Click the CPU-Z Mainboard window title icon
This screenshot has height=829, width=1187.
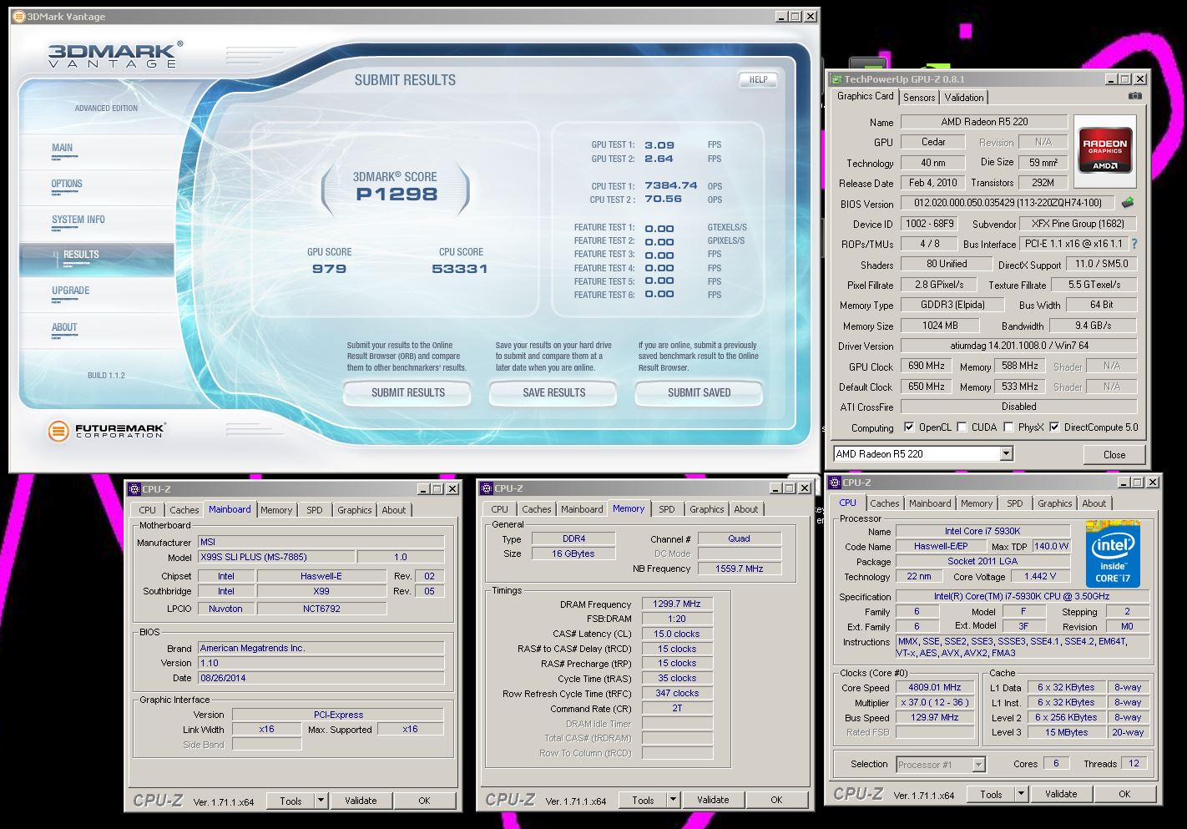pos(134,489)
